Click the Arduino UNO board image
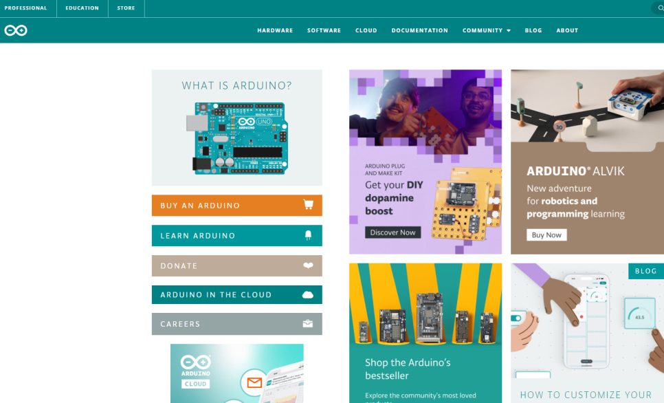 [x=237, y=138]
